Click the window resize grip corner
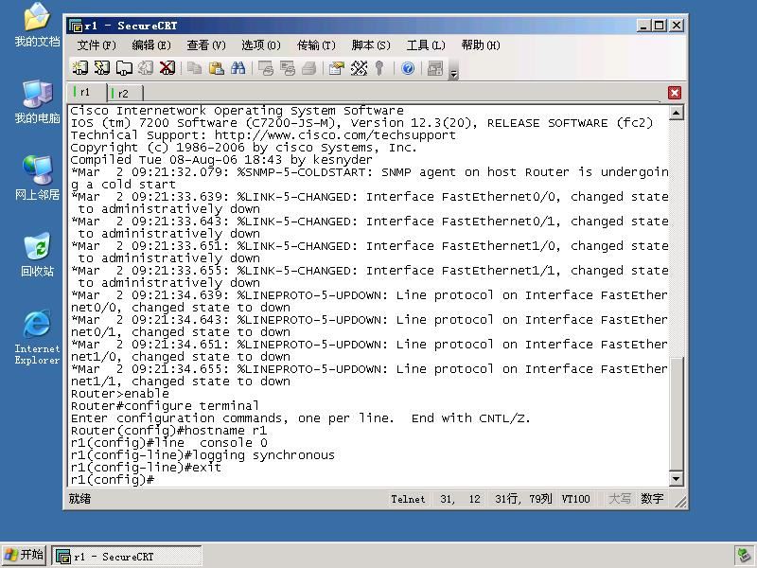 (680, 503)
